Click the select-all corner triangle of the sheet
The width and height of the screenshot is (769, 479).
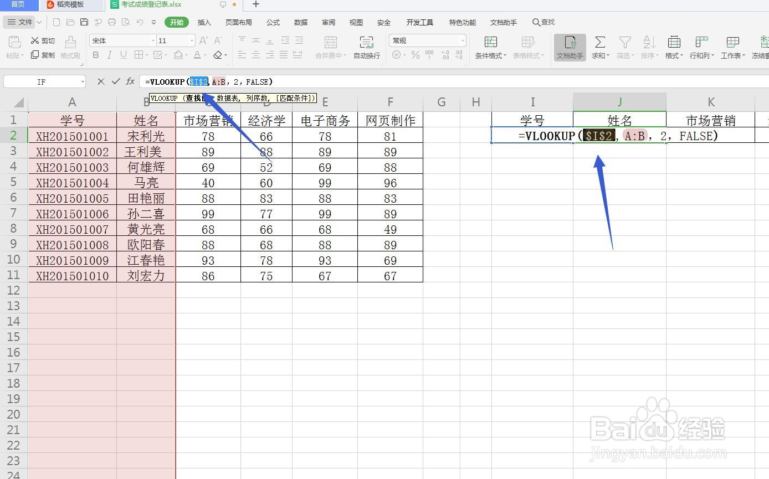click(18, 102)
